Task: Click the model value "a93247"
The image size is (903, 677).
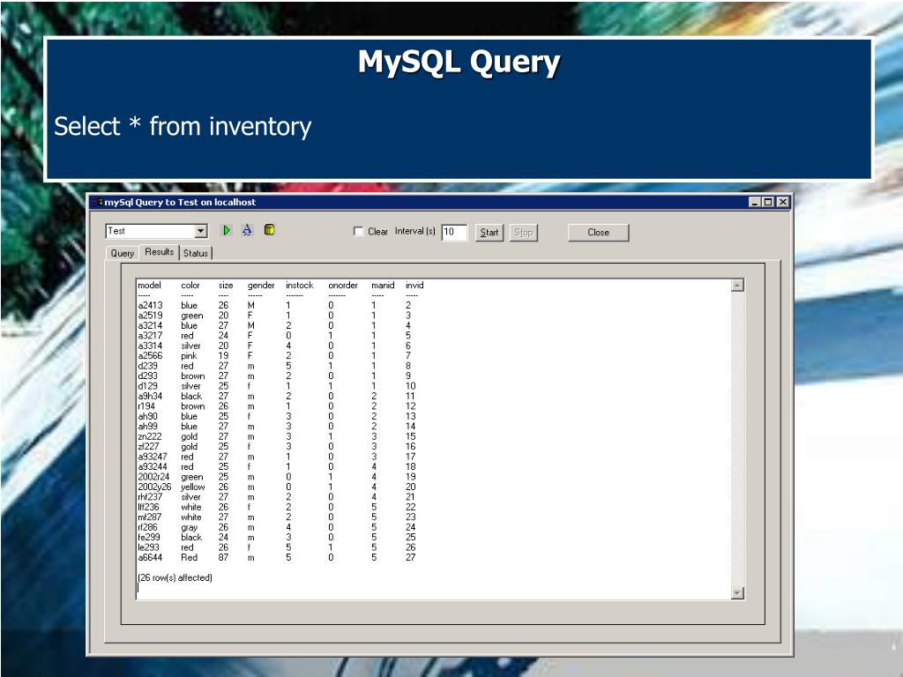Action: point(153,457)
